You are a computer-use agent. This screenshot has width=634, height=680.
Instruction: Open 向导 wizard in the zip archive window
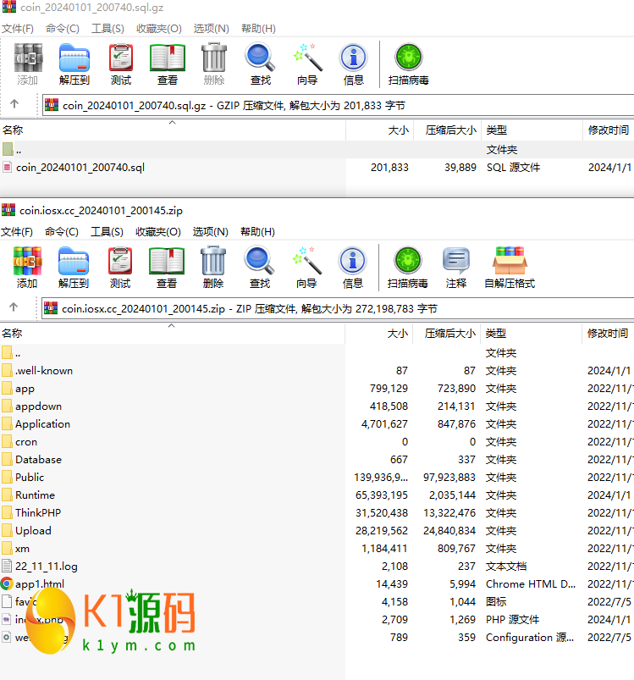tap(306, 268)
